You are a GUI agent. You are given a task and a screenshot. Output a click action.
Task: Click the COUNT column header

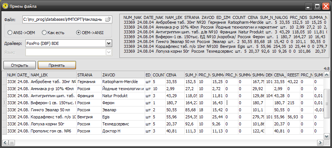[159, 75]
